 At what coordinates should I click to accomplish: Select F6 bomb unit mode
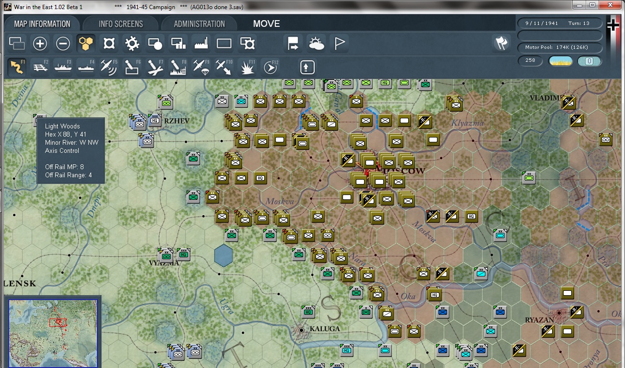tap(132, 67)
